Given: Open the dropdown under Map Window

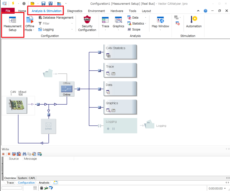Looking at the screenshot, I should pyautogui.click(x=160, y=30).
